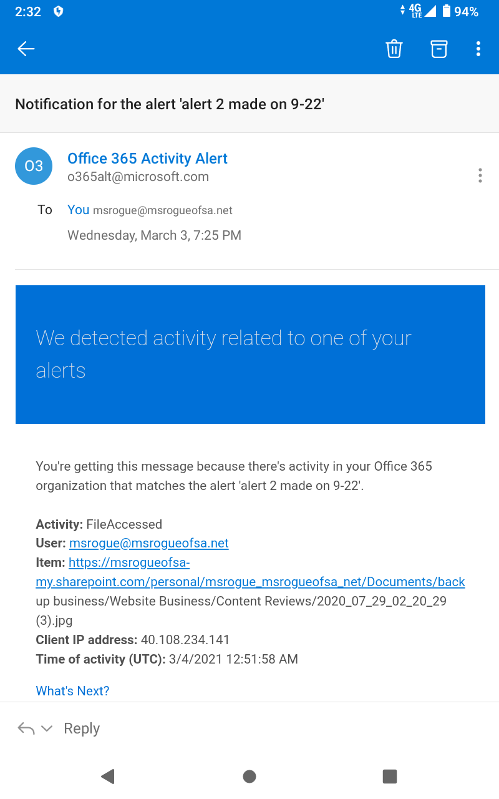
Task: Follow the What's Next? link
Action: 72,691
